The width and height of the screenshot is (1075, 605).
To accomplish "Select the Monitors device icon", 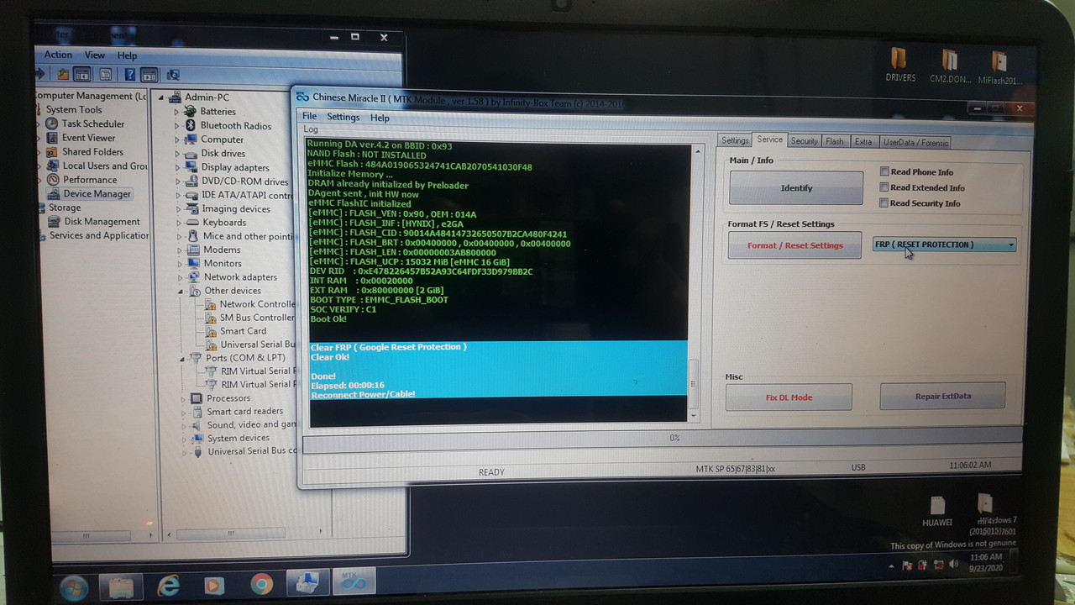I will tap(194, 263).
